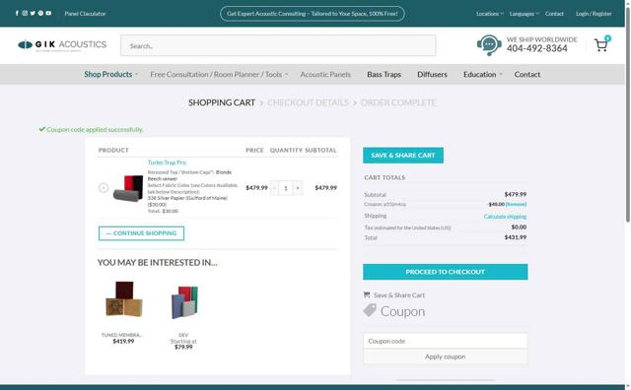Expand the Languages dropdown
This screenshot has width=631, height=390.
[524, 14]
